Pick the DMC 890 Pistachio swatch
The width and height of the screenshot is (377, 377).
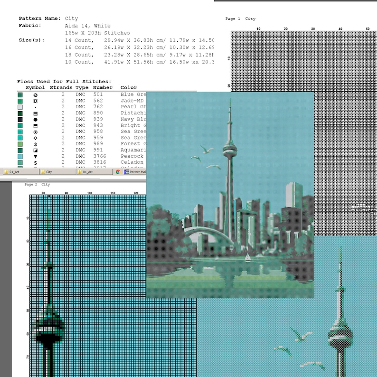pyautogui.click(x=20, y=113)
